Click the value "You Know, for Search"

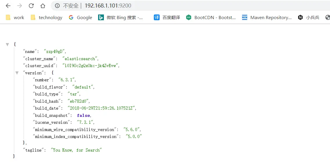point(76,150)
